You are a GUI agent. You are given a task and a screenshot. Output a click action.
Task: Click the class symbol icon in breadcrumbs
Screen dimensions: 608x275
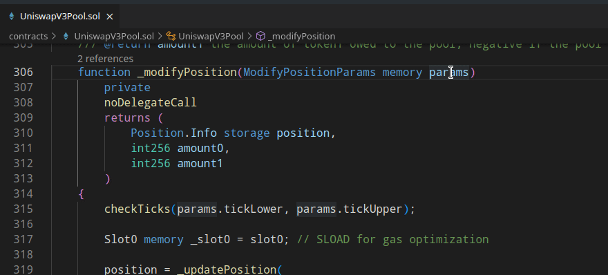pyautogui.click(x=171, y=37)
